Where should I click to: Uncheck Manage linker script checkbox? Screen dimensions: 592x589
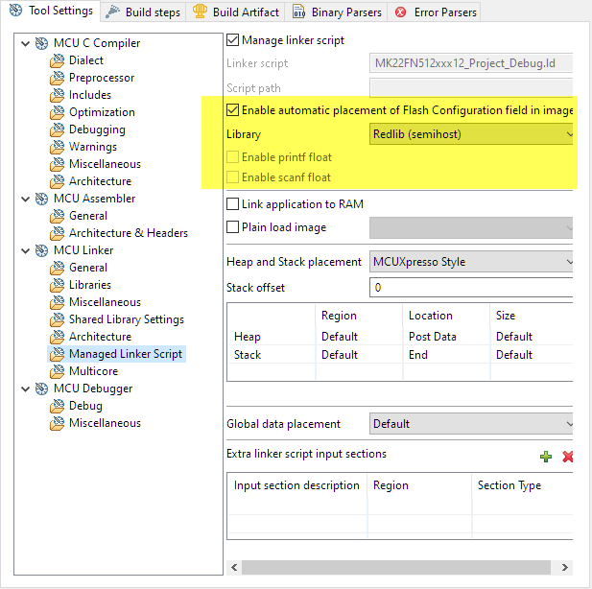coord(233,40)
